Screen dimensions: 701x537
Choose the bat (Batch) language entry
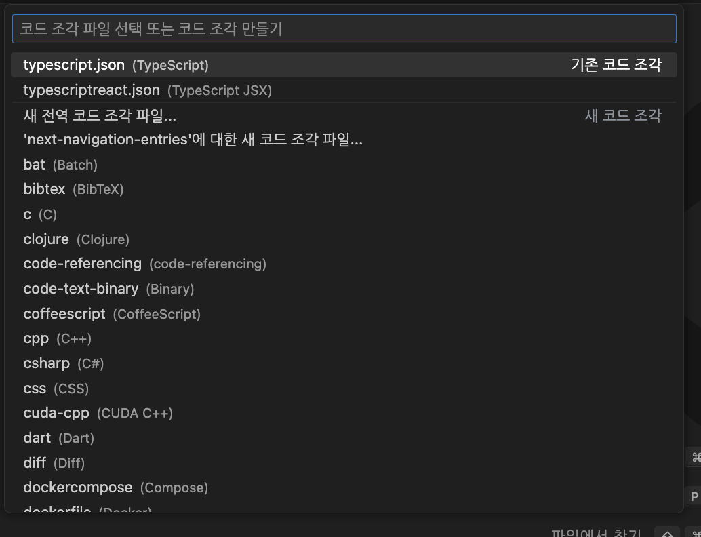pyautogui.click(x=344, y=165)
